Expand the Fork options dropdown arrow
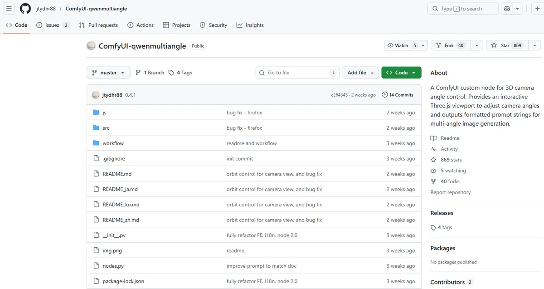 click(476, 45)
